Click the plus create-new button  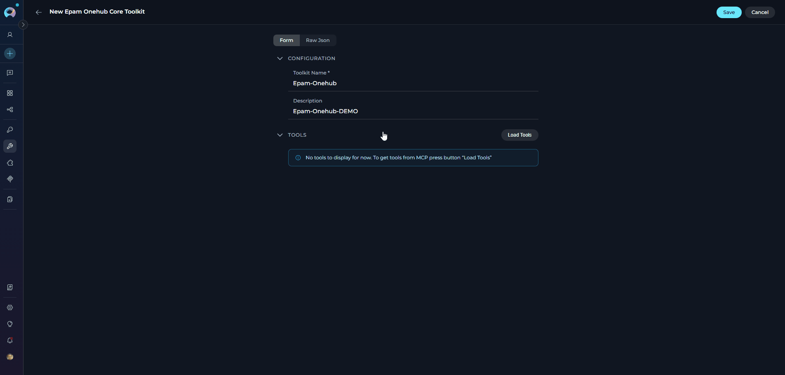(x=10, y=54)
